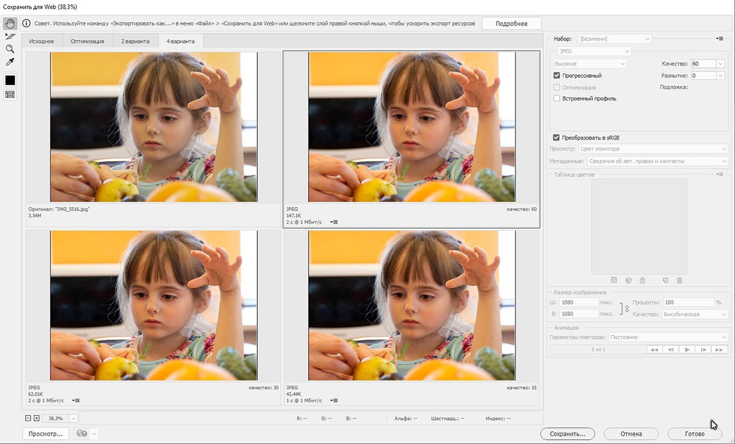Select the Zoom tool in the toolbox
This screenshot has height=444, width=735.
point(10,49)
